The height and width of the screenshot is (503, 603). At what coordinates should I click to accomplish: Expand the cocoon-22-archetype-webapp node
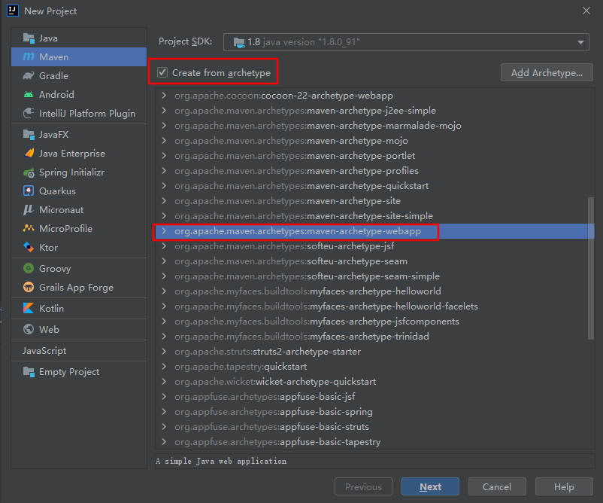point(164,95)
